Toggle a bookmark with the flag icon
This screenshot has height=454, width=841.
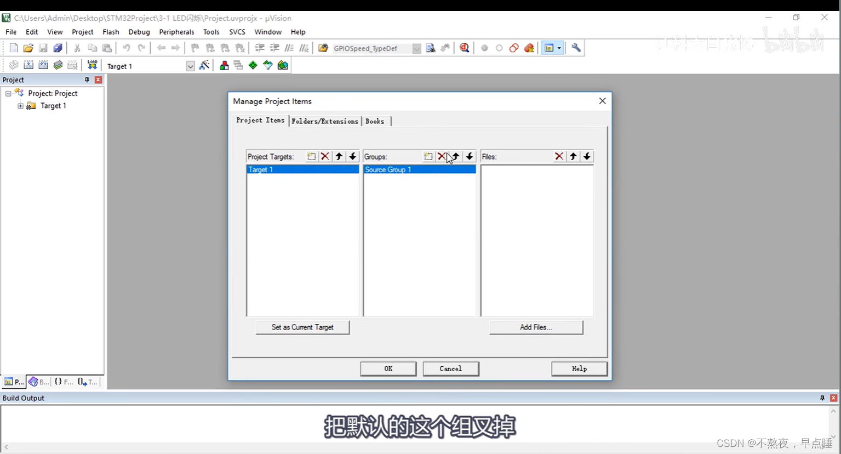(x=194, y=48)
